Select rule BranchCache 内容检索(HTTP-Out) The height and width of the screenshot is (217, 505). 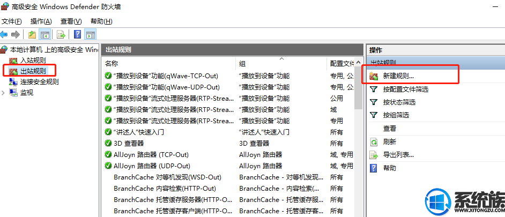pyautogui.click(x=165, y=189)
